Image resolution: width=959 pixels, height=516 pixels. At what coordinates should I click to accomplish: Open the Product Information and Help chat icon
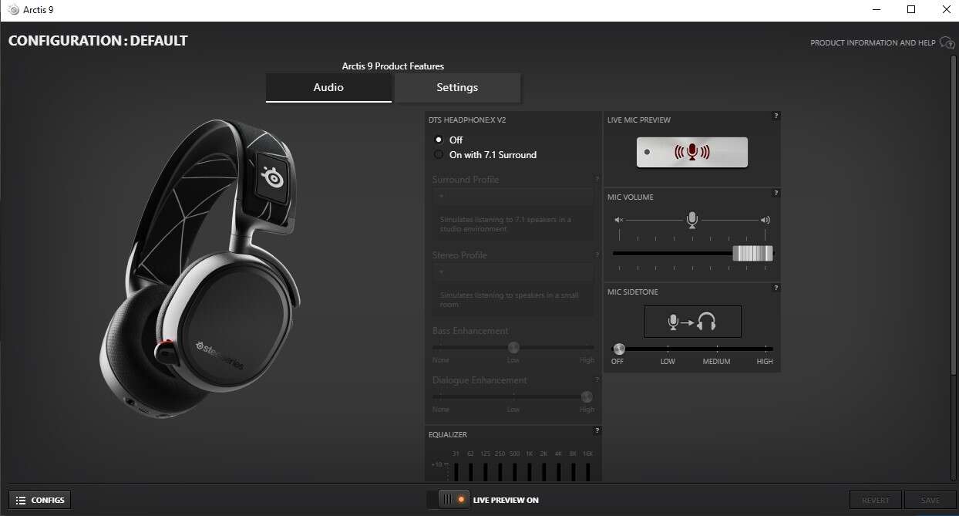[947, 43]
